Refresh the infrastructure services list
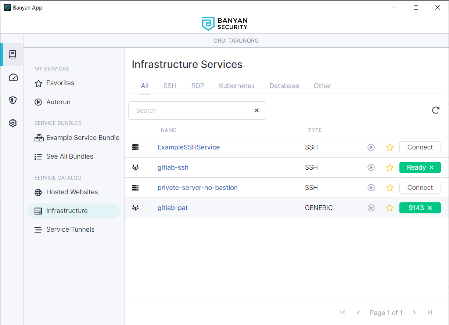The width and height of the screenshot is (449, 325). (x=436, y=110)
